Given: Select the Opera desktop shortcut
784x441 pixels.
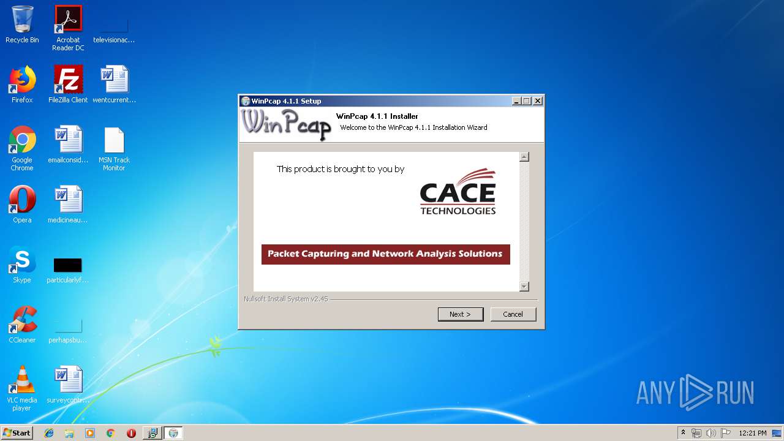Looking at the screenshot, I should coord(22,205).
